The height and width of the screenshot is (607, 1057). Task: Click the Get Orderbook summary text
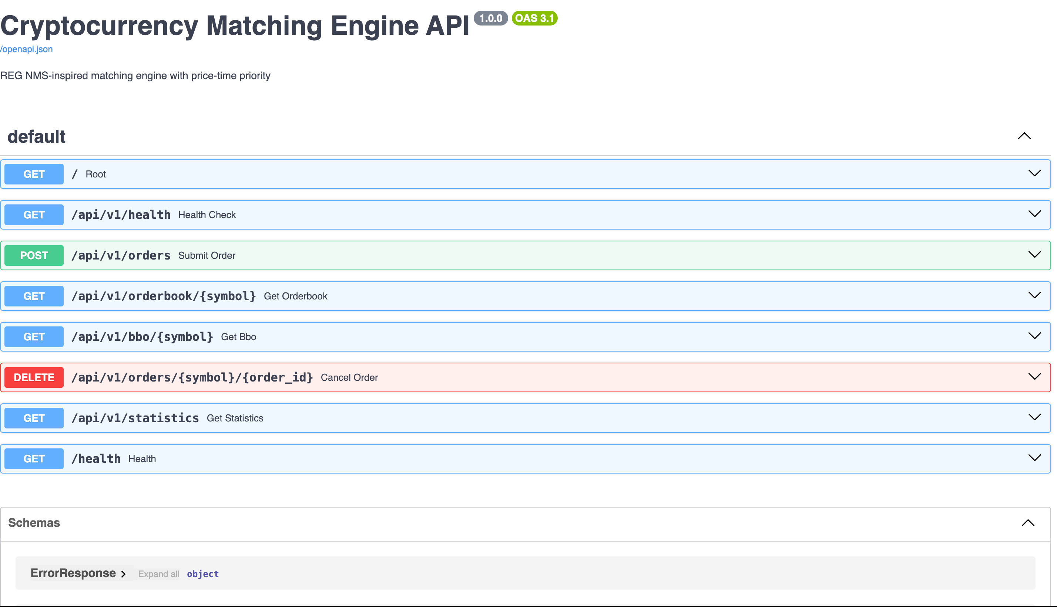(295, 296)
